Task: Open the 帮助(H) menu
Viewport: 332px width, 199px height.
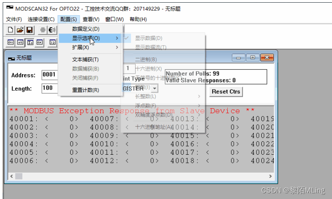Action: (138, 19)
